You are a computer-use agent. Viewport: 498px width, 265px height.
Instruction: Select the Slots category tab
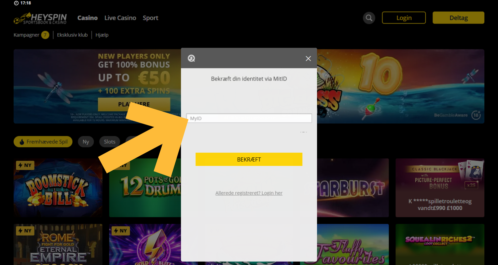click(x=110, y=142)
